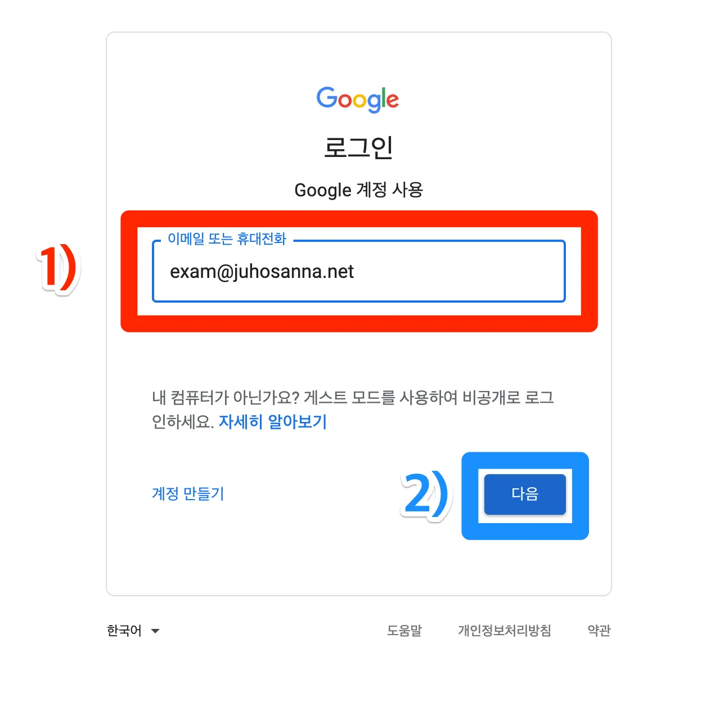Click the blue 2) step marker
The height and width of the screenshot is (706, 706).
tap(426, 495)
